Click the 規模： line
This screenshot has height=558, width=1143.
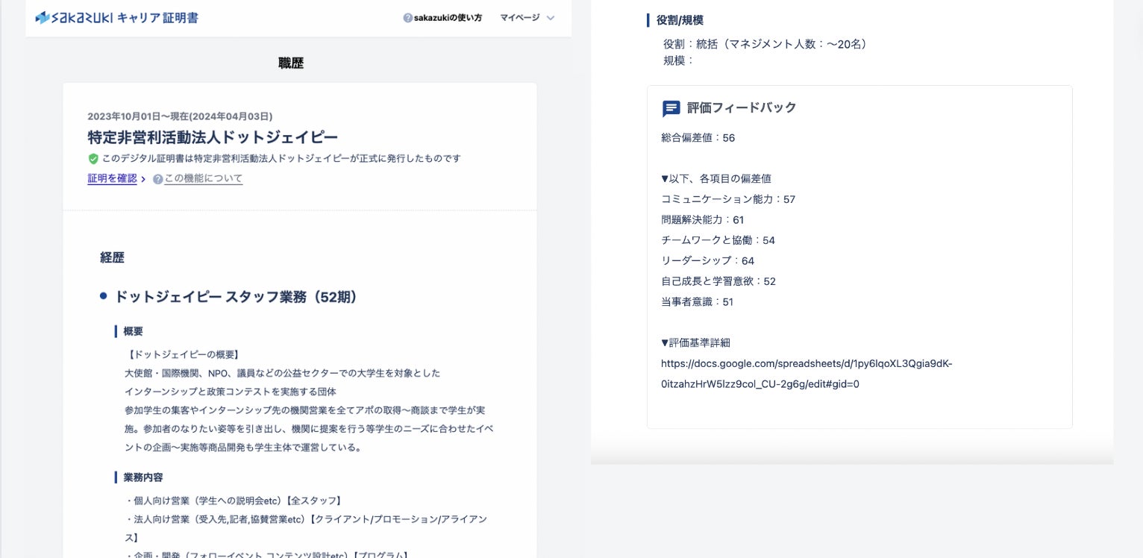click(679, 61)
